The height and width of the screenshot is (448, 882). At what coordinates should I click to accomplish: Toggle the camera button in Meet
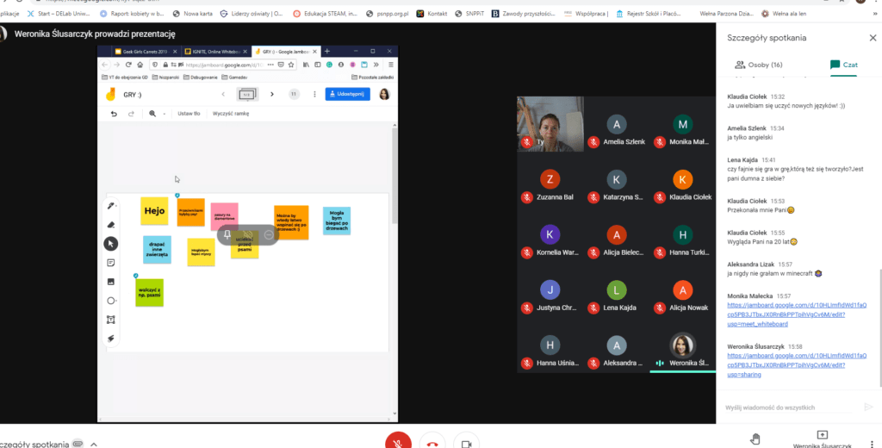click(466, 444)
